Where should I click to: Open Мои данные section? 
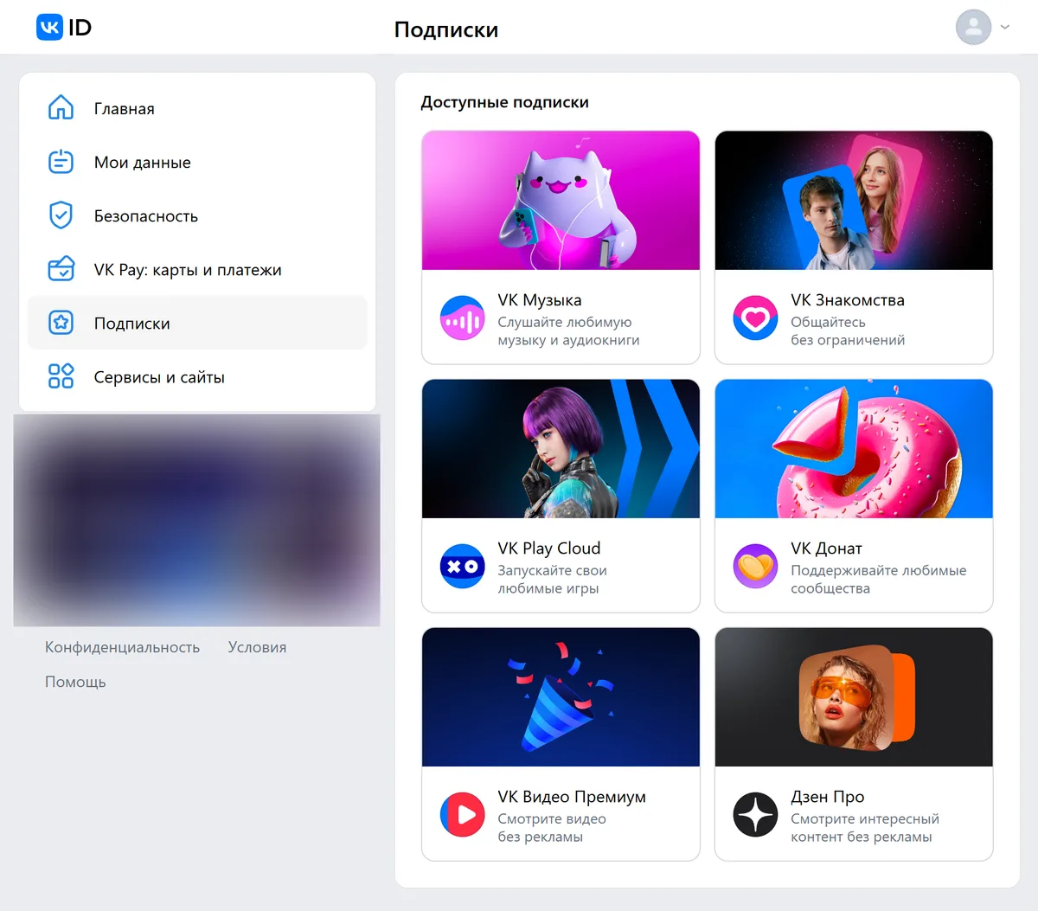(197, 162)
